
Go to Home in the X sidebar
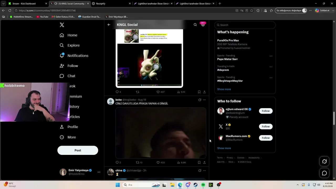click(x=69, y=35)
